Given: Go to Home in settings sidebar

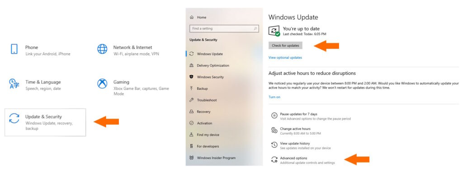Looking at the screenshot, I should pos(202,18).
